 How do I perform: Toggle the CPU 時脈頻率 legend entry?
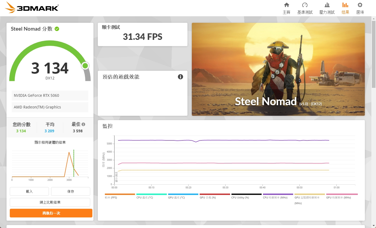tap(278, 196)
